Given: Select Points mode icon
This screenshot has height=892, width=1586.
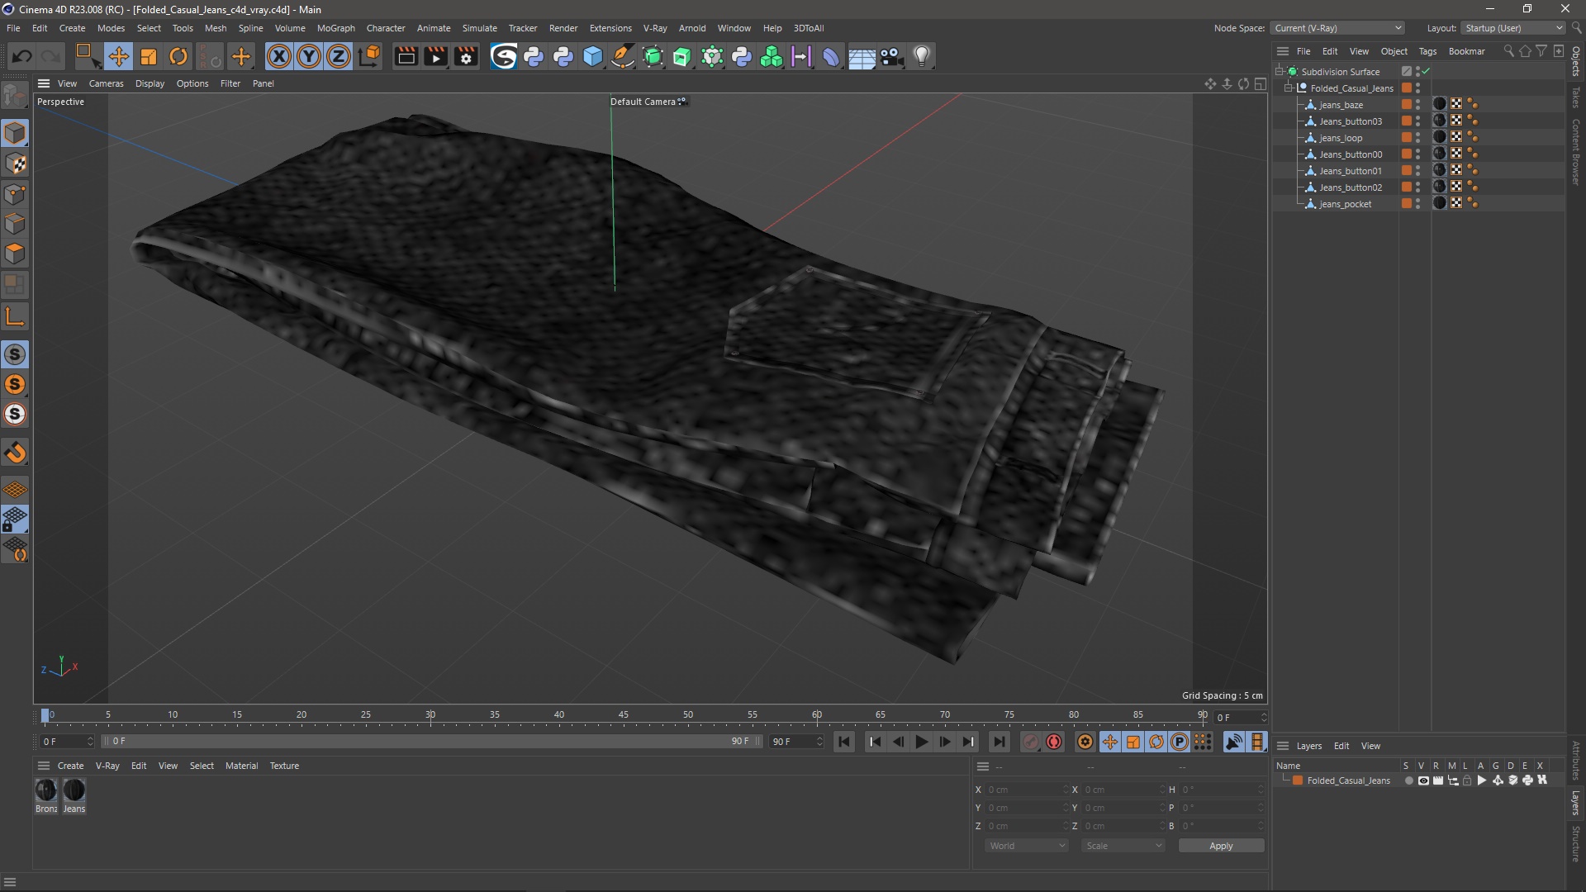Looking at the screenshot, I should pyautogui.click(x=15, y=194).
